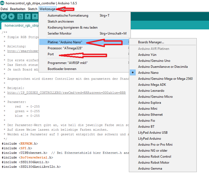The image size is (209, 177).
Task: Open the Sketch menu
Action: (32, 9)
